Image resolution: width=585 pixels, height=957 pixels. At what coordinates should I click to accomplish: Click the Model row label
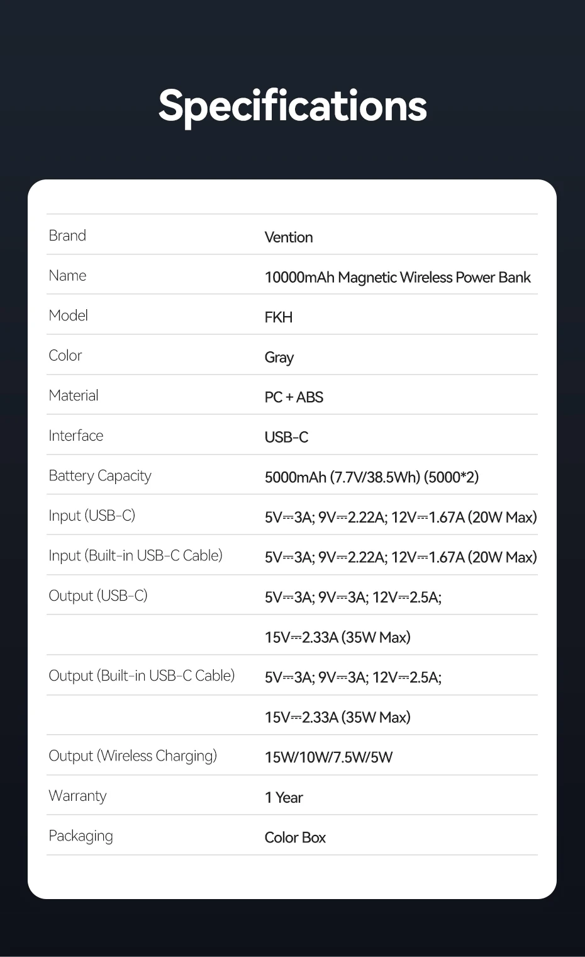68,315
